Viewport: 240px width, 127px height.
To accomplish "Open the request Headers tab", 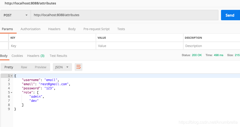I will coord(54,29).
